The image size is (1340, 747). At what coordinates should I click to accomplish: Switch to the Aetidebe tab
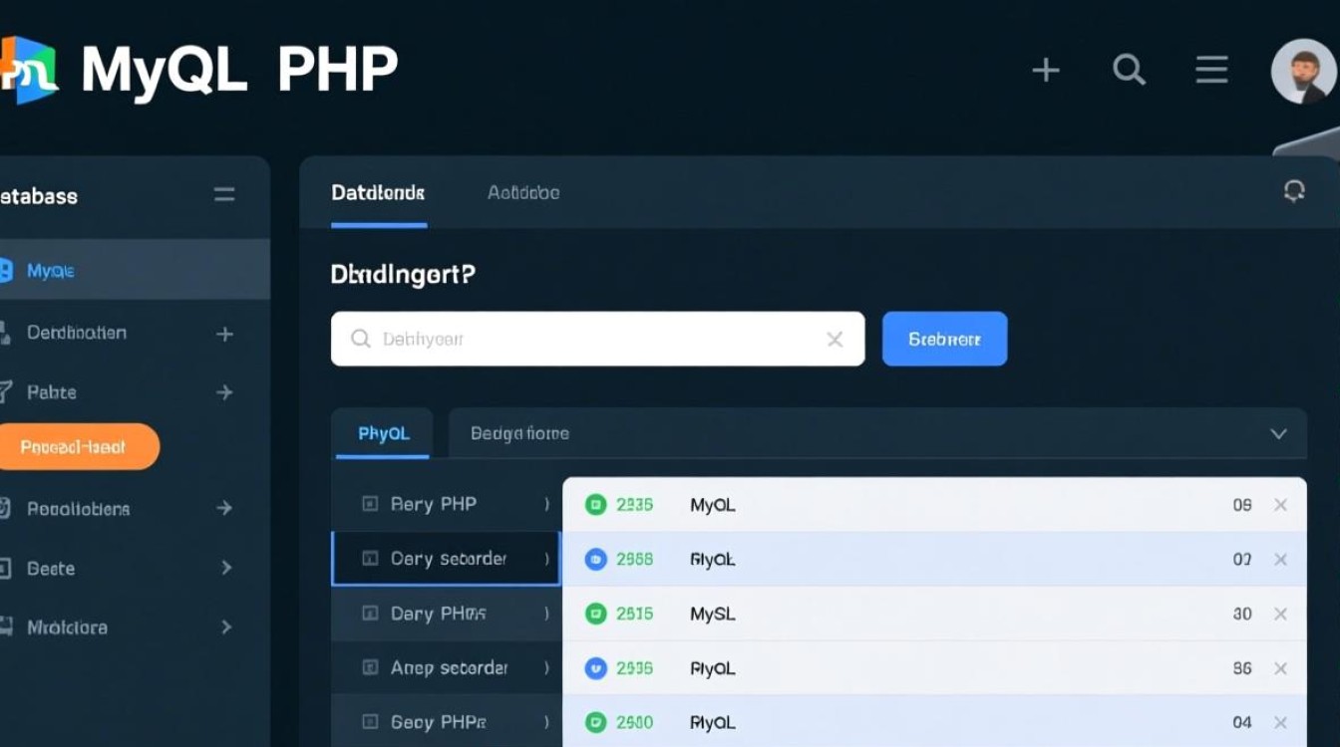tap(522, 192)
